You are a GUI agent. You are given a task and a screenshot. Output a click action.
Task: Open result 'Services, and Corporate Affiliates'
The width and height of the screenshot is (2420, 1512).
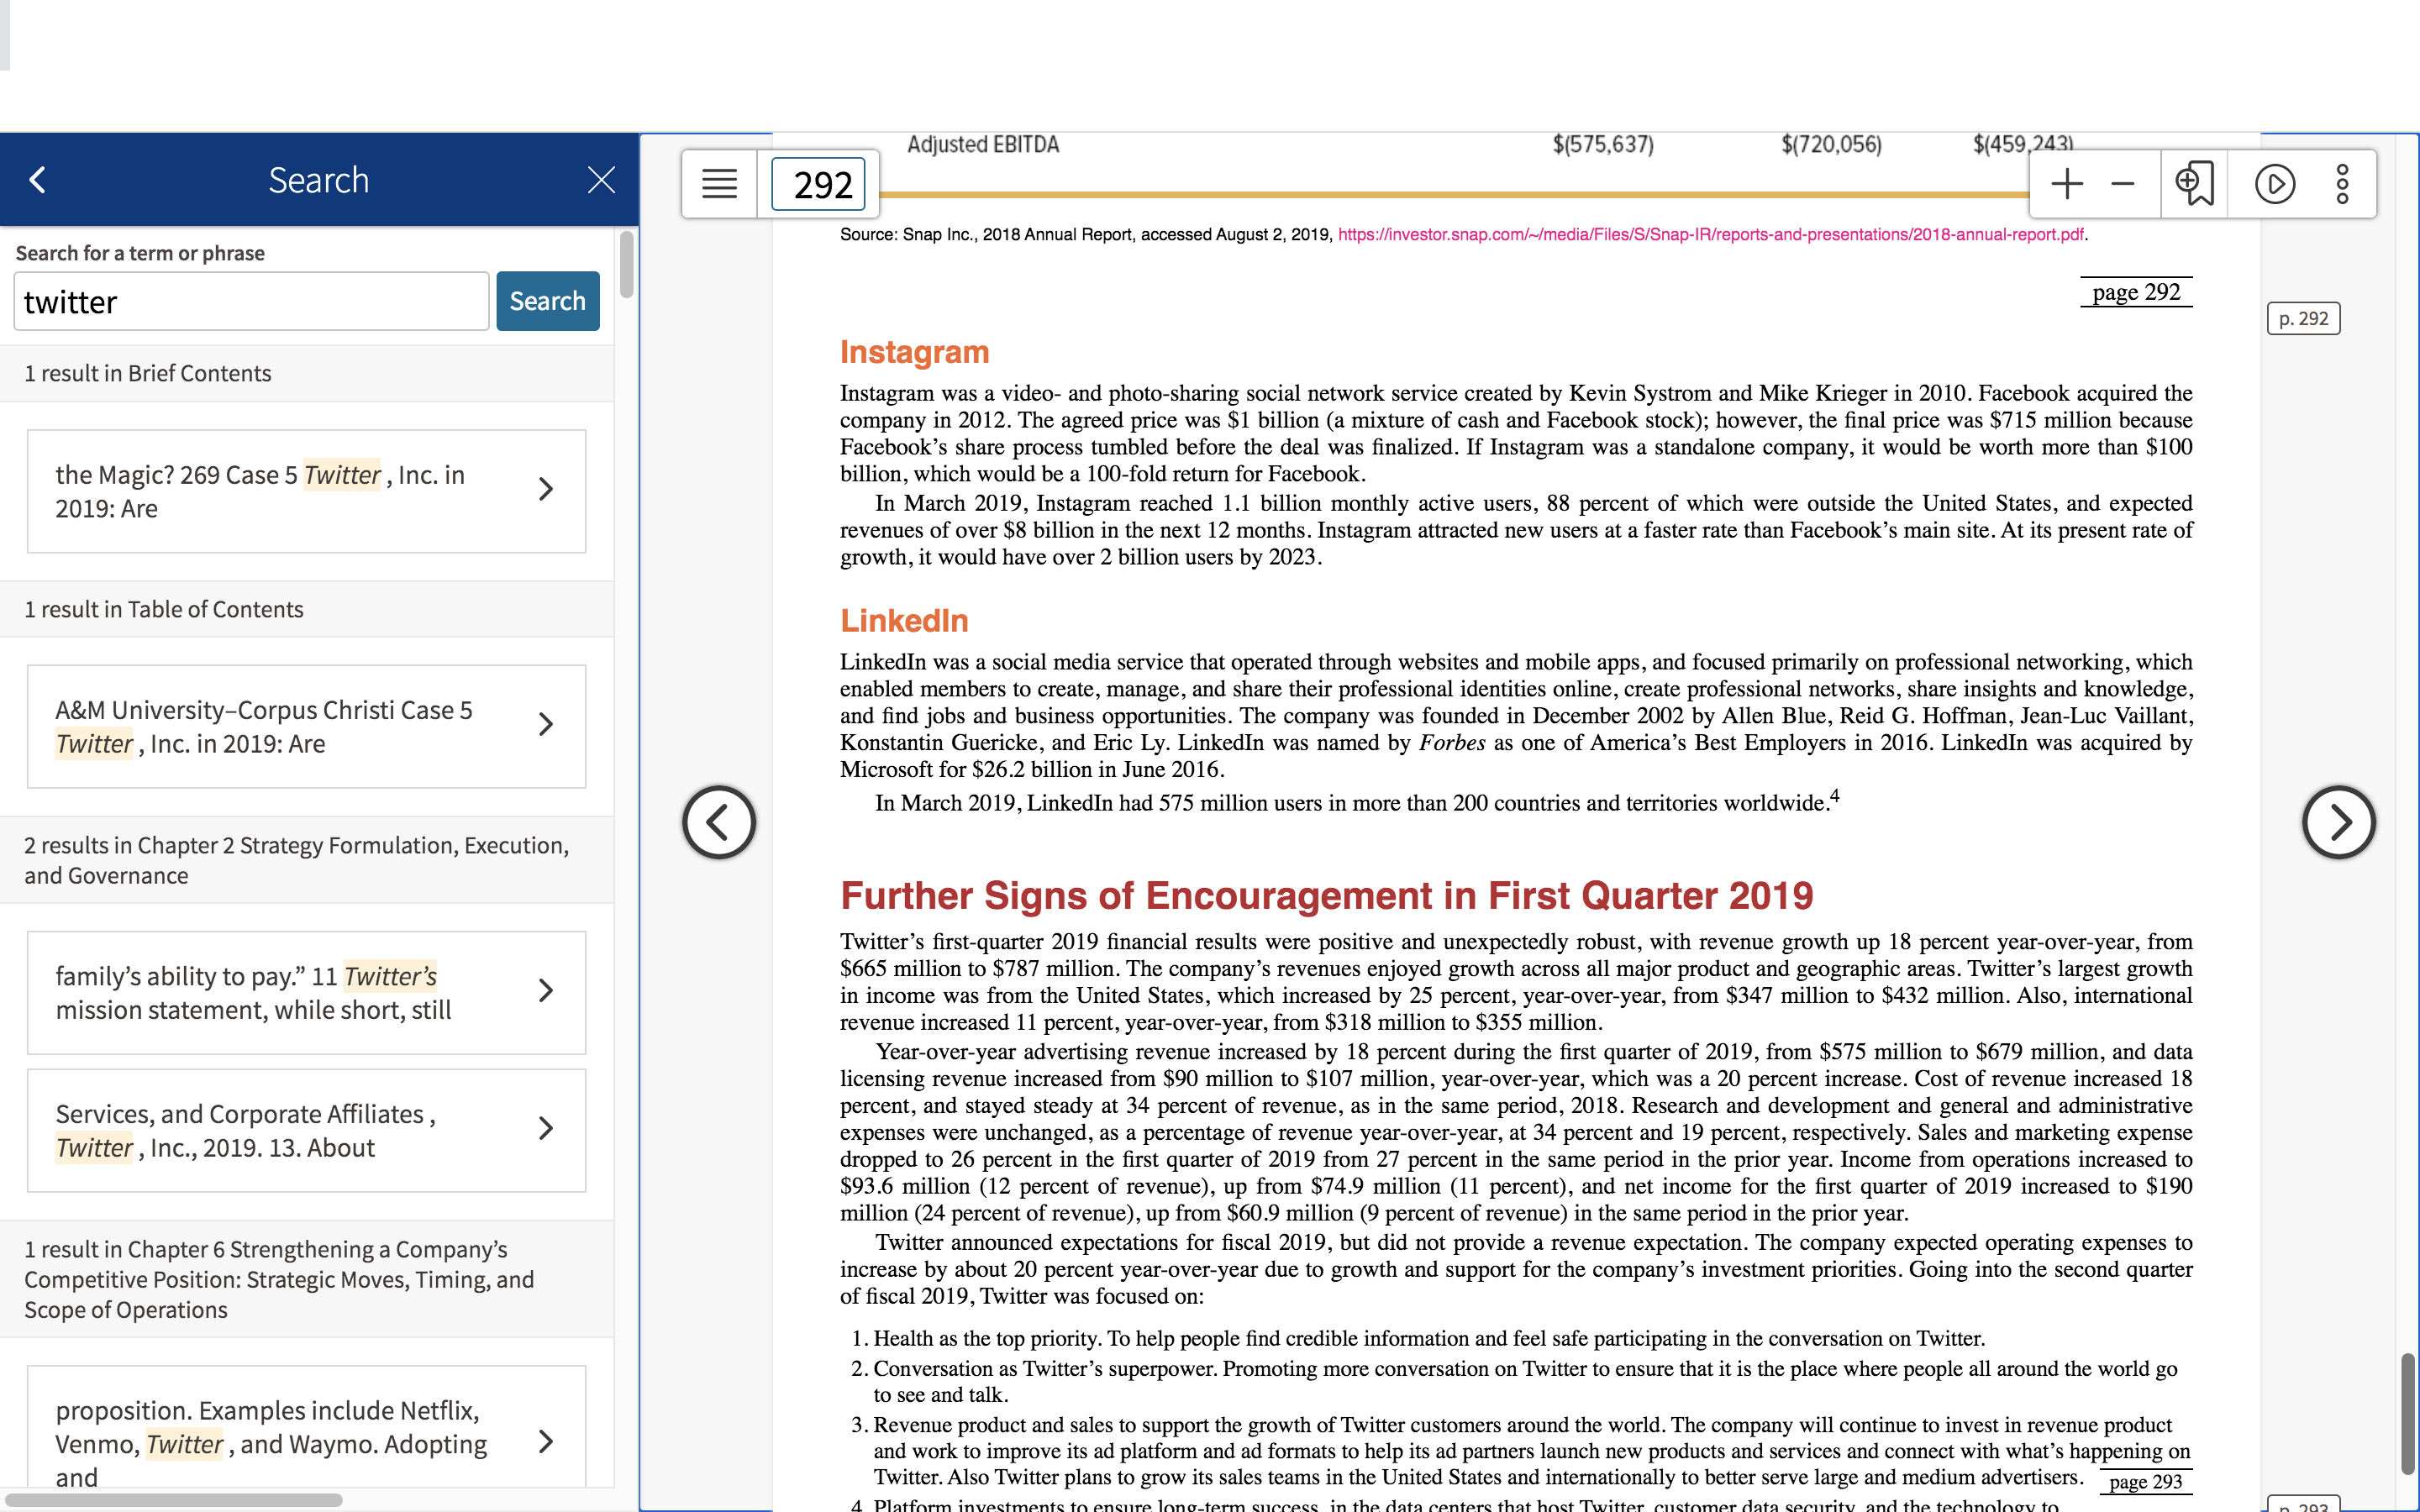tap(306, 1130)
